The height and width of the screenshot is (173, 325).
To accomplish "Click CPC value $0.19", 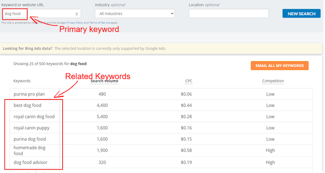I will click(186, 163).
